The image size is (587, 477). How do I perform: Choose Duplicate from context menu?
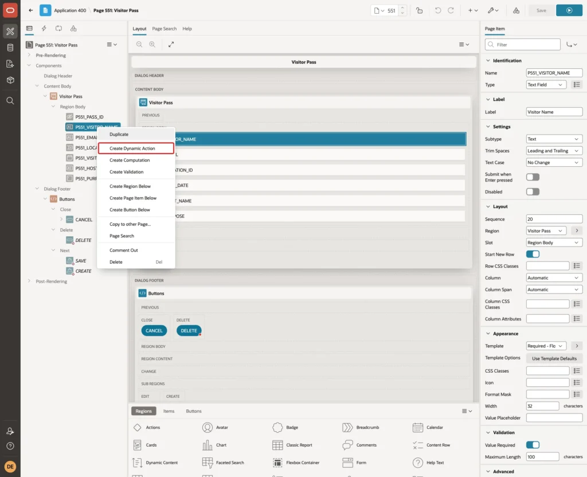(x=136, y=134)
